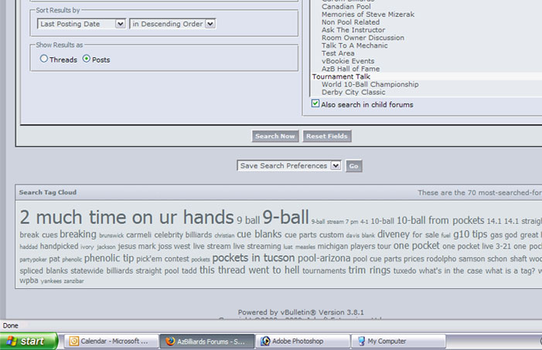Select Posts radio button
Viewport: 542px width, 350px height.
(87, 59)
